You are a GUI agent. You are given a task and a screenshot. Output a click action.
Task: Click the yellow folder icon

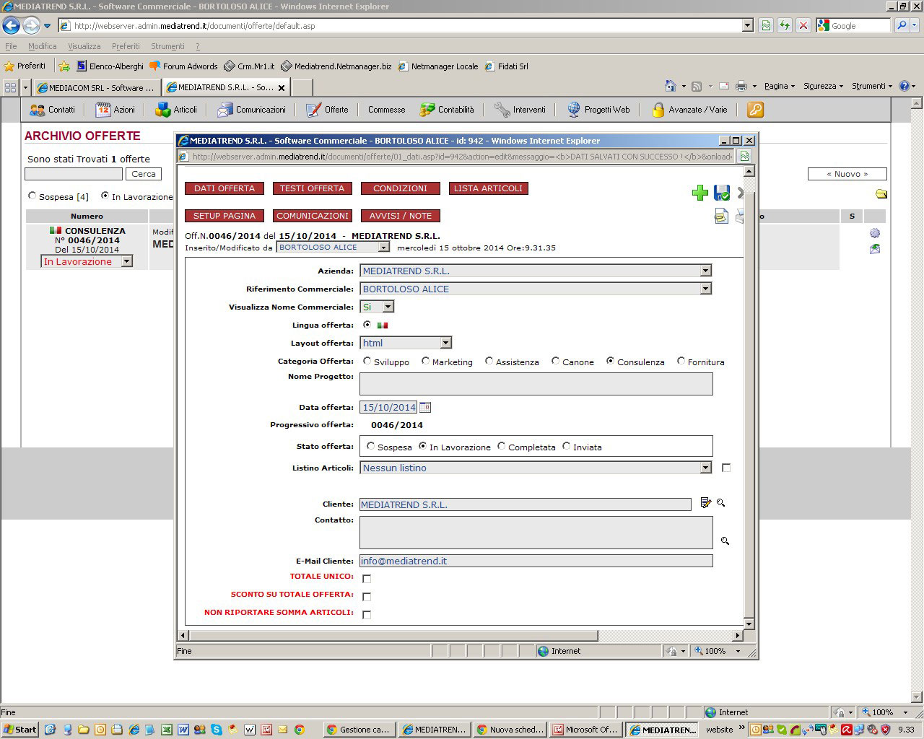click(x=881, y=194)
